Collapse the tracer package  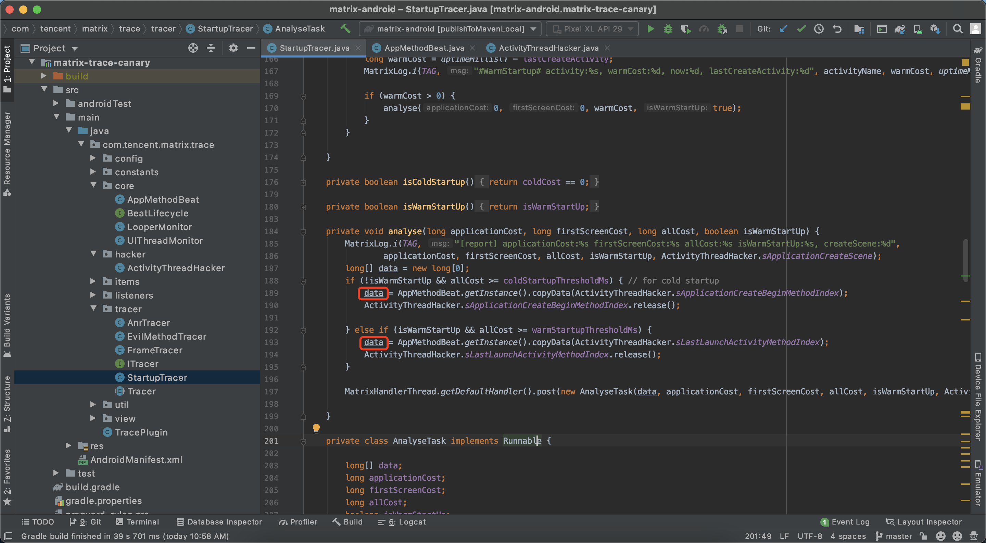coord(93,309)
